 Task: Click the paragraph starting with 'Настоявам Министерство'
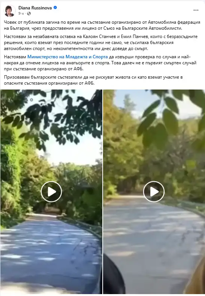tap(100, 63)
